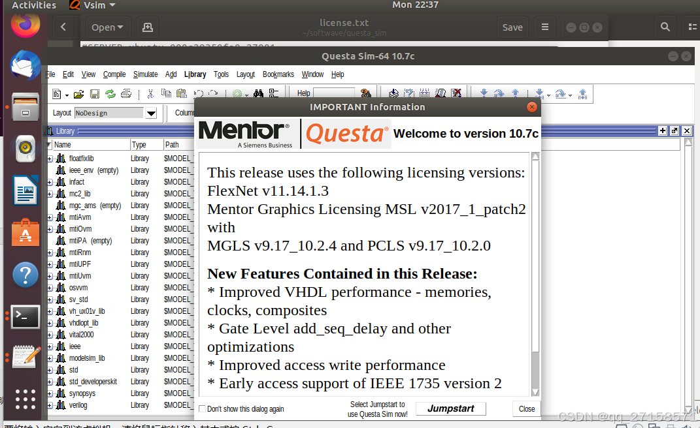This screenshot has width=700, height=428.
Task: Click the Step Into blue arrow icon
Action: click(x=484, y=93)
